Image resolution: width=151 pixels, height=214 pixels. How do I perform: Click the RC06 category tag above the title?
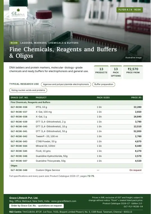(14, 43)
